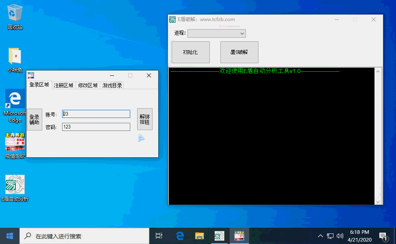Switch to the 游戏目录 tab
The image size is (396, 244).
[x=112, y=85]
